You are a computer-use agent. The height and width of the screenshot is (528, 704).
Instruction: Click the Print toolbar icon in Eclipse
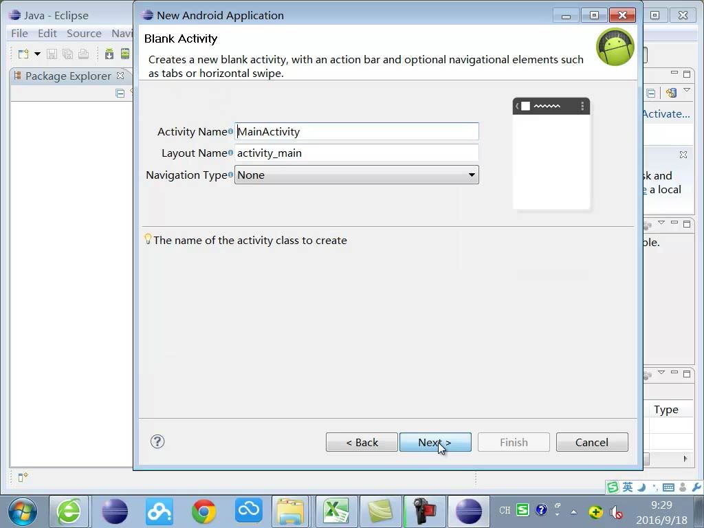pyautogui.click(x=83, y=54)
